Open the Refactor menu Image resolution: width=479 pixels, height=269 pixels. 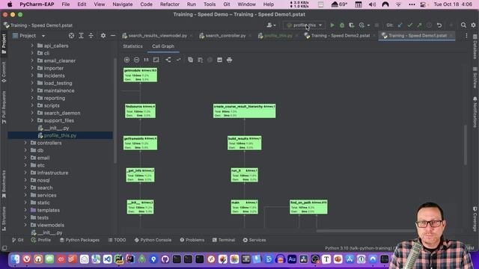[170, 4]
